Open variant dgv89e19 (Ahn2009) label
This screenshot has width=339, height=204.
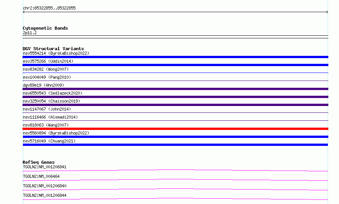pos(43,85)
